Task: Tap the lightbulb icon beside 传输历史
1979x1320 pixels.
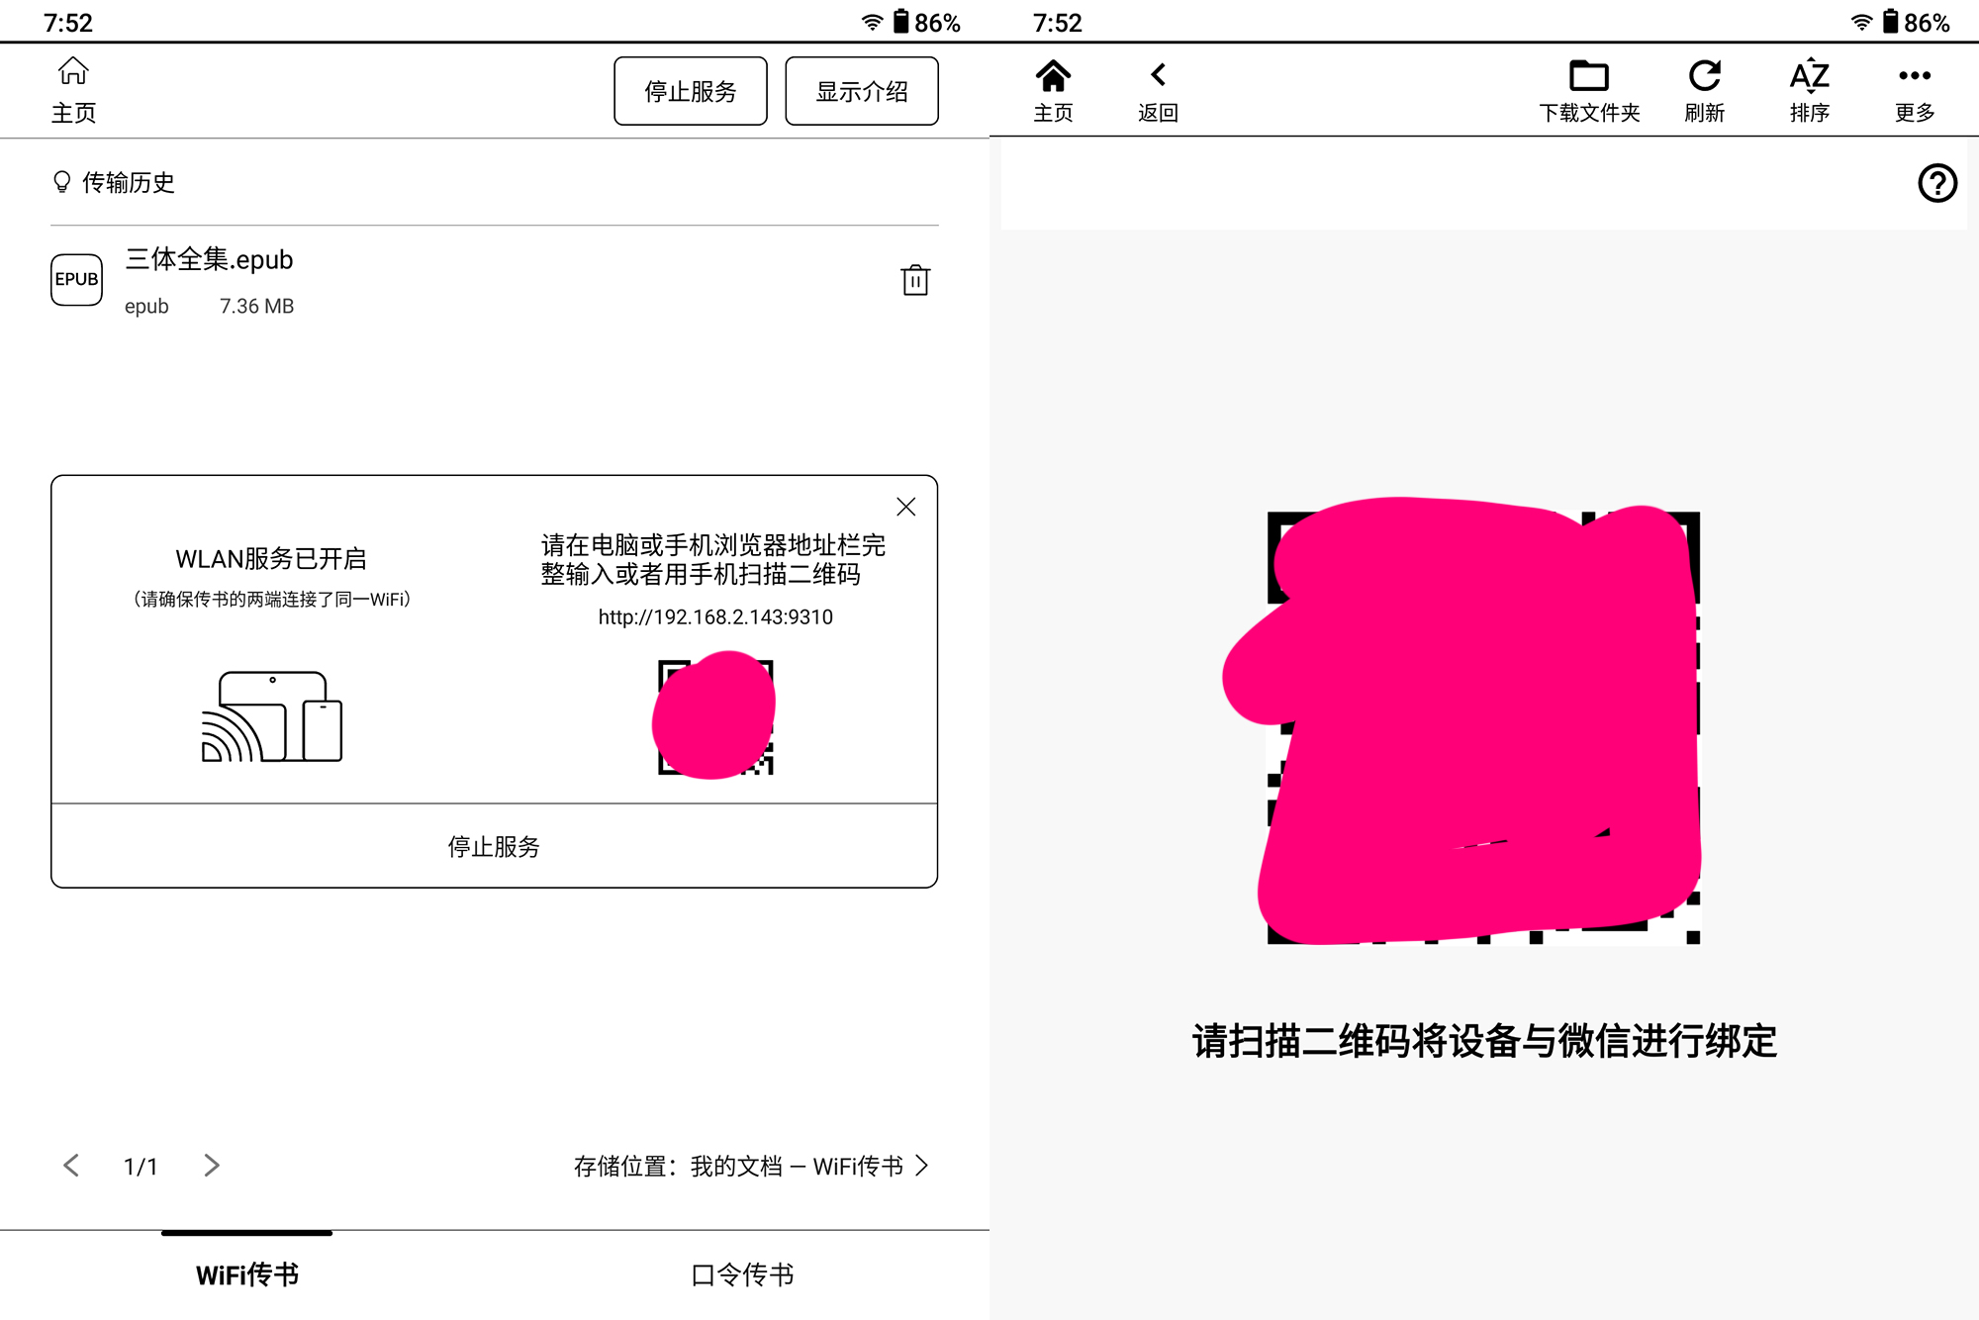Action: coord(60,182)
